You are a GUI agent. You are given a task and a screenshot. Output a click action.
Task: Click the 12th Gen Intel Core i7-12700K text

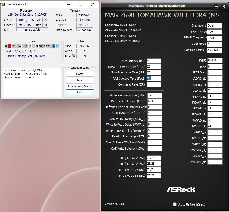27,15
